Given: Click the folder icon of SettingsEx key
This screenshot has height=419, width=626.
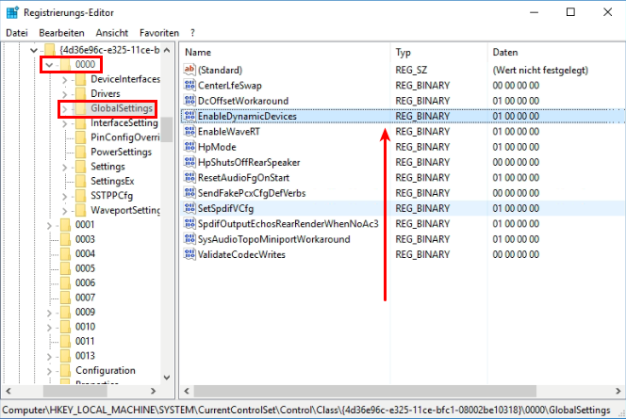Looking at the screenshot, I should (81, 181).
